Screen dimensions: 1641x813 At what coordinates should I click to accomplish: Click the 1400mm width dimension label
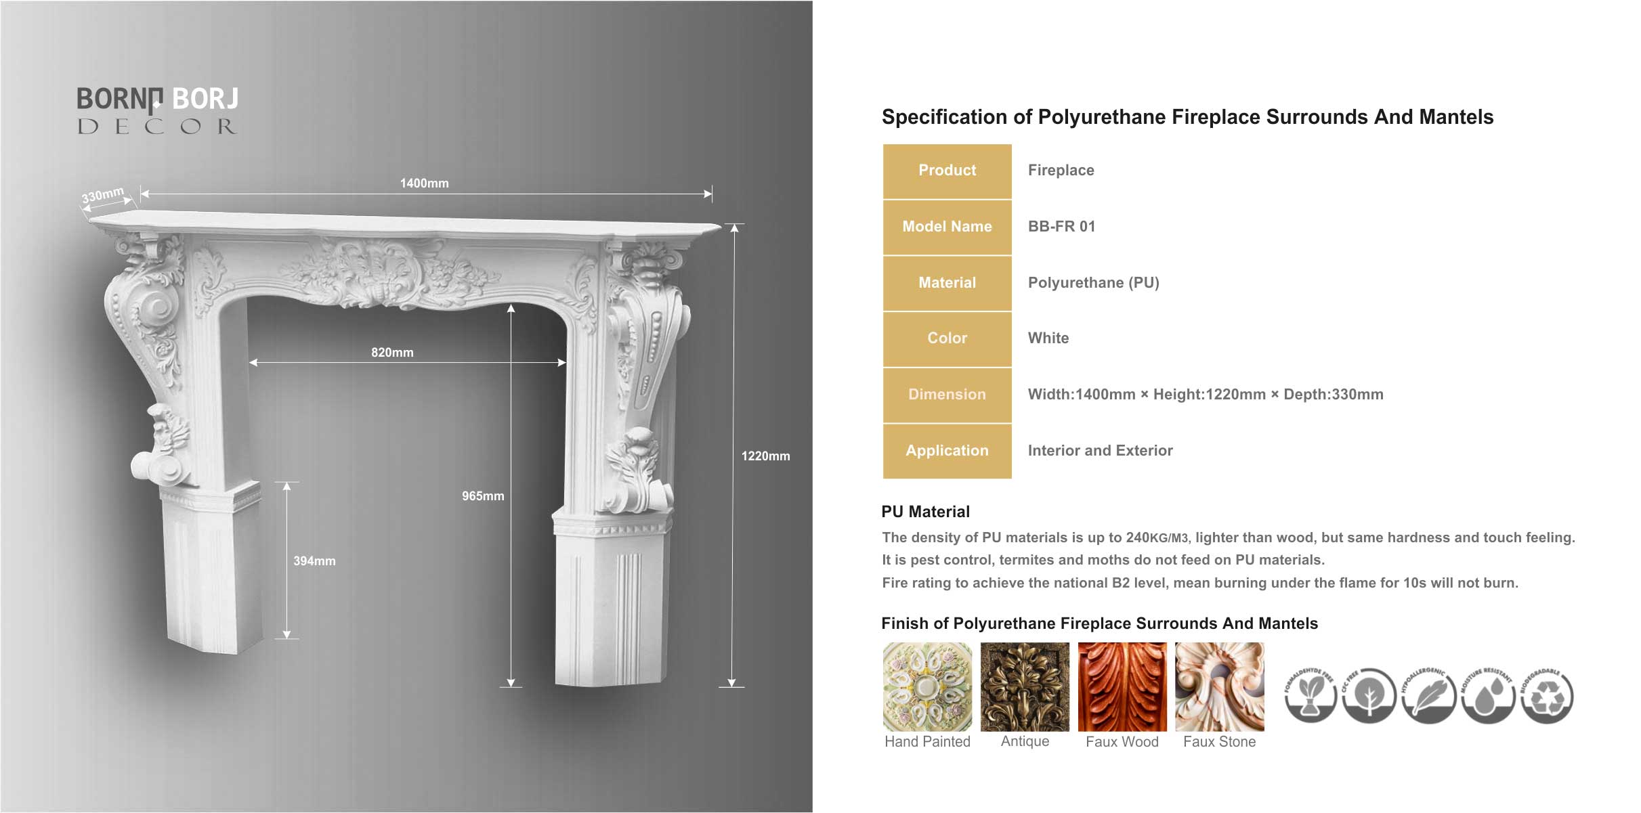[424, 183]
